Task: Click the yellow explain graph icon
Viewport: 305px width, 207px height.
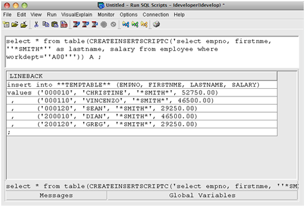Action: pos(144,24)
